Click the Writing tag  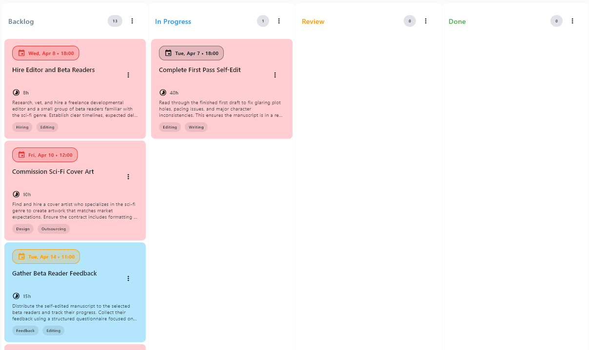[x=196, y=127]
